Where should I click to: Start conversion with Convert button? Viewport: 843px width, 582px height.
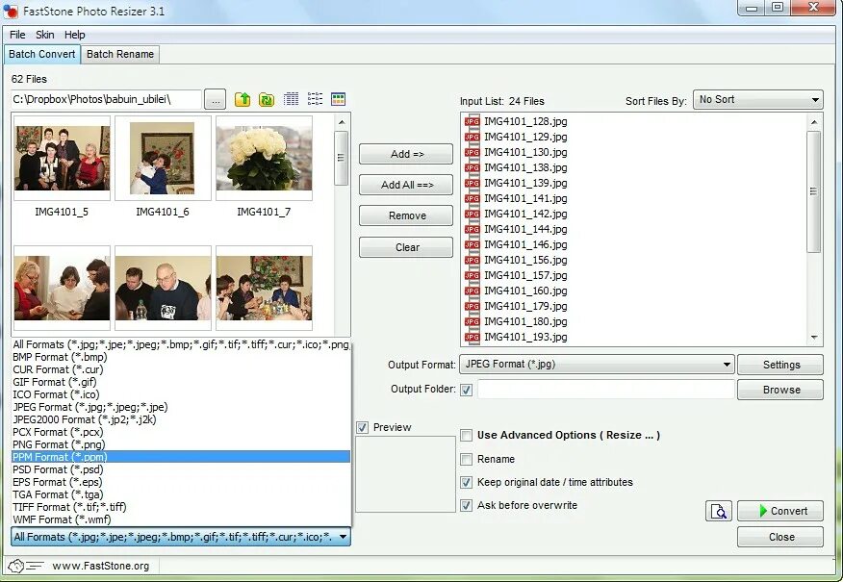tap(780, 511)
